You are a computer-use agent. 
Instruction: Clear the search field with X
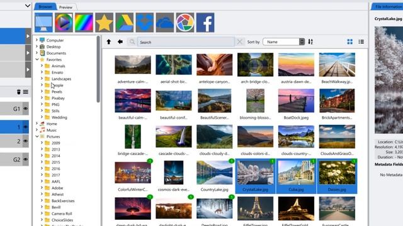tap(239, 42)
